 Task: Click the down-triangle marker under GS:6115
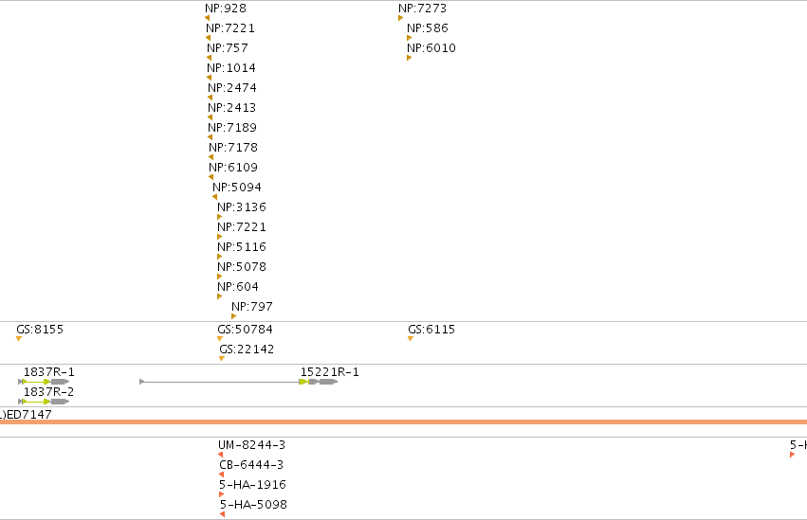pyautogui.click(x=411, y=339)
